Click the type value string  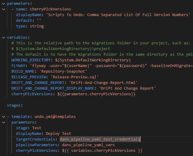tap(37, 26)
